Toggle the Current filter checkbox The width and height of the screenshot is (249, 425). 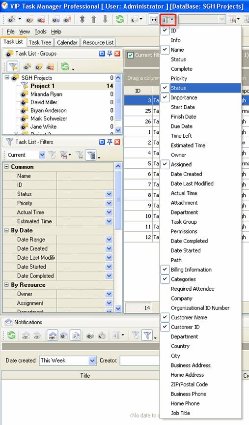131,55
